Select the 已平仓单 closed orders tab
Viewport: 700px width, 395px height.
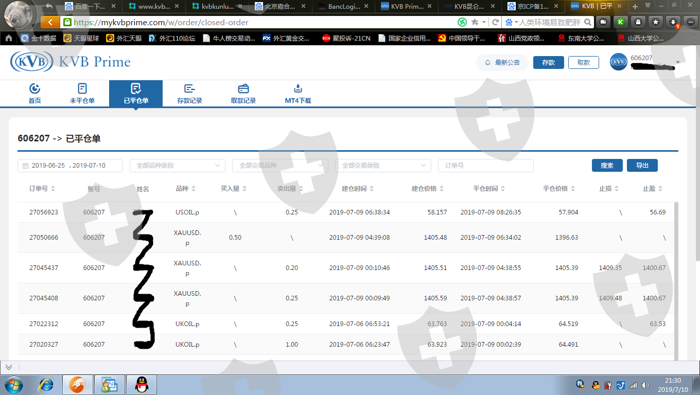(136, 94)
